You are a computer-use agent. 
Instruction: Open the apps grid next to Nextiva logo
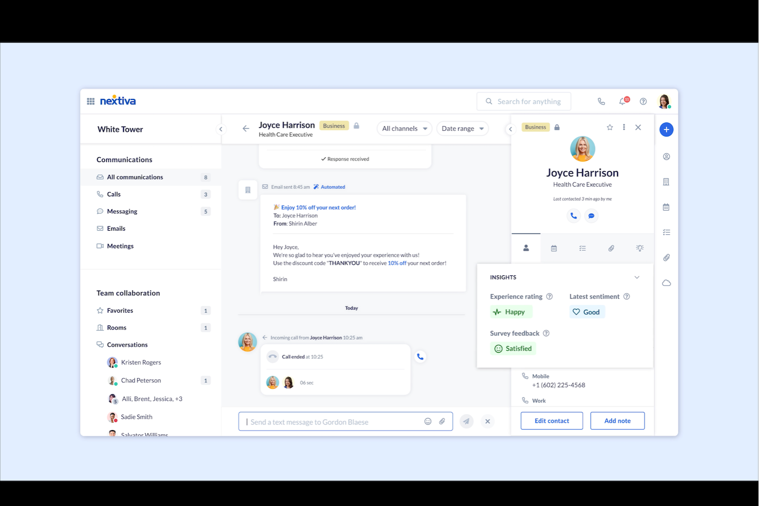click(x=90, y=101)
